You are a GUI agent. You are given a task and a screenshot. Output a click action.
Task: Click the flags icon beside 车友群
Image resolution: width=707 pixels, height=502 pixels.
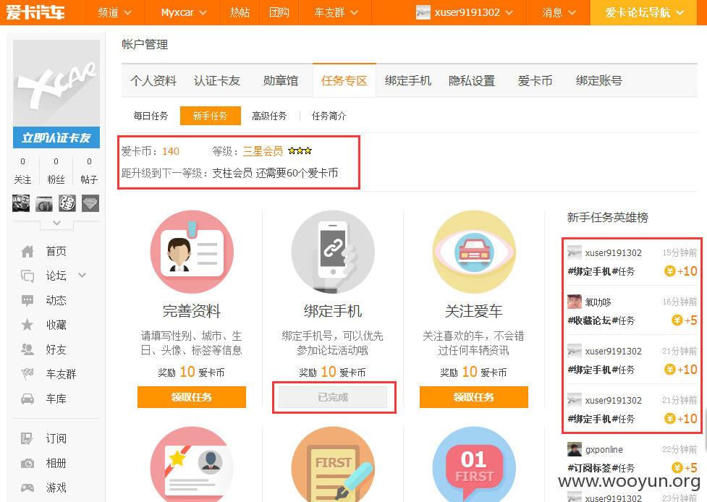pyautogui.click(x=27, y=373)
